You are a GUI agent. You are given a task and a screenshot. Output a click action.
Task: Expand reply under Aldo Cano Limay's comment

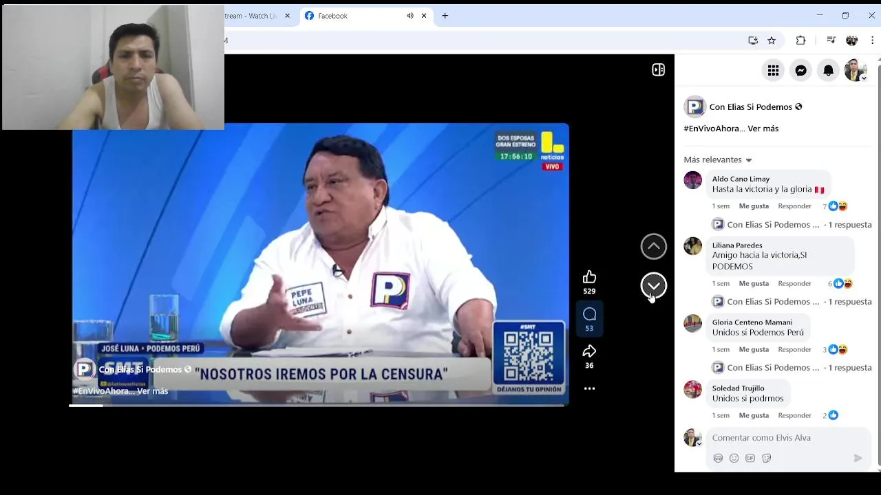click(792, 225)
